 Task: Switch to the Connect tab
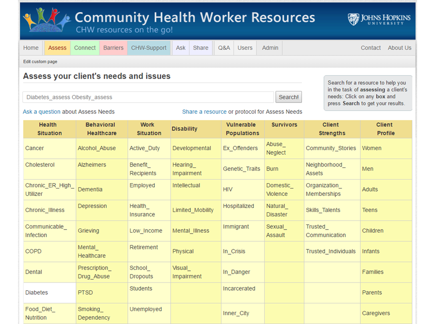pyautogui.click(x=85, y=48)
